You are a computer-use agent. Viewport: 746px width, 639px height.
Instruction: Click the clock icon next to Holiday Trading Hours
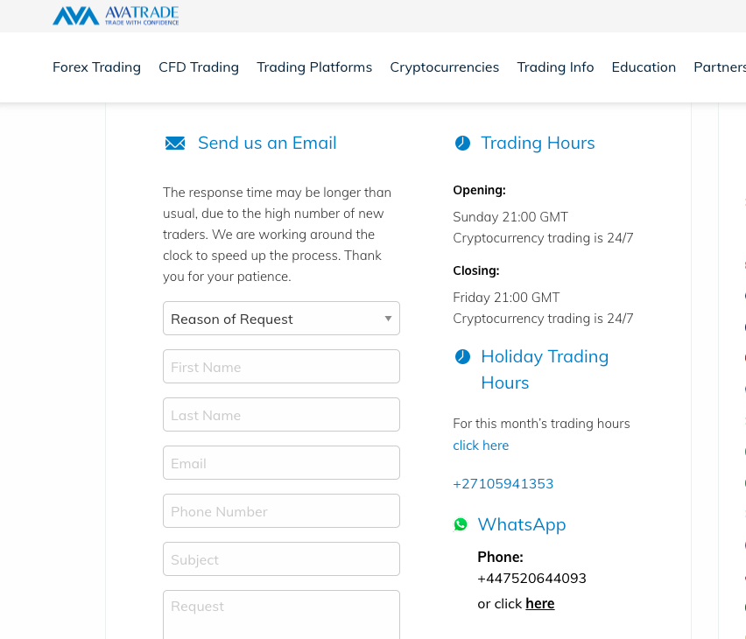(462, 356)
